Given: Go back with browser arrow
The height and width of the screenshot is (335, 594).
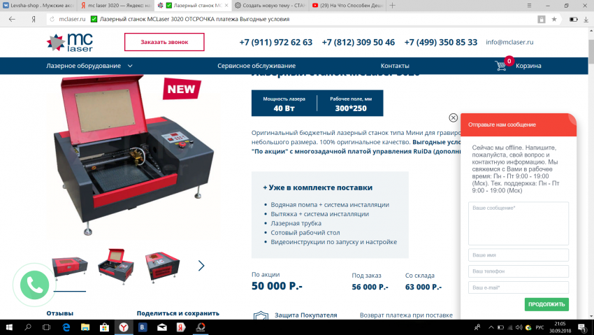Looking at the screenshot, I should tap(12, 19).
